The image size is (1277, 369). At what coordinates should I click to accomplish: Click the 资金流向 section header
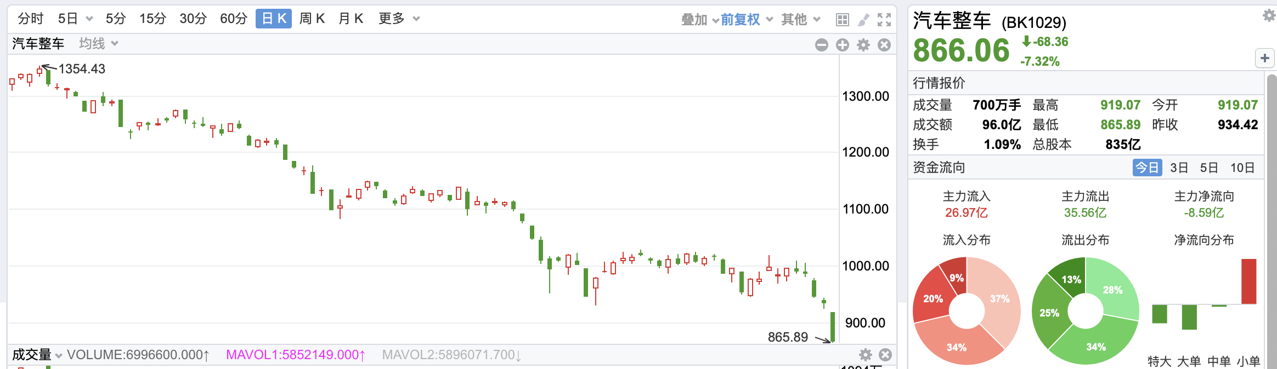[x=939, y=168]
